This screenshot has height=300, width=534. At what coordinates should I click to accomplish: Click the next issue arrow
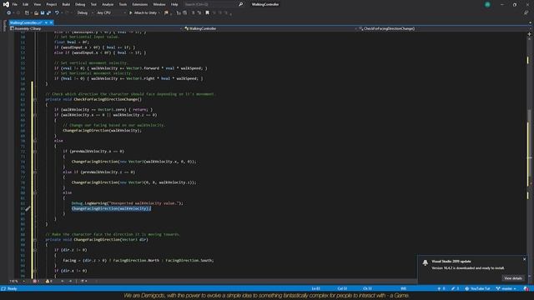click(70, 282)
